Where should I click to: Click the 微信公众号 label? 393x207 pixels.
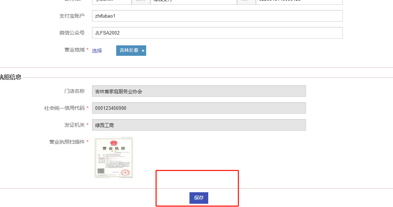(x=72, y=33)
